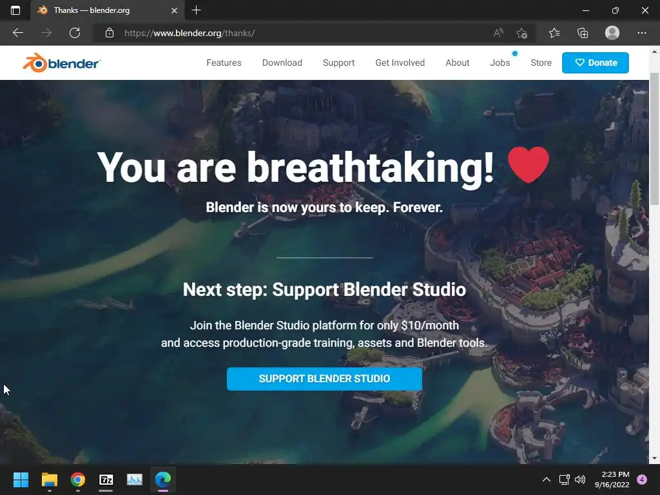Screen dimensions: 660x495
Task: Open tab actions menu icon
Action: click(15, 10)
